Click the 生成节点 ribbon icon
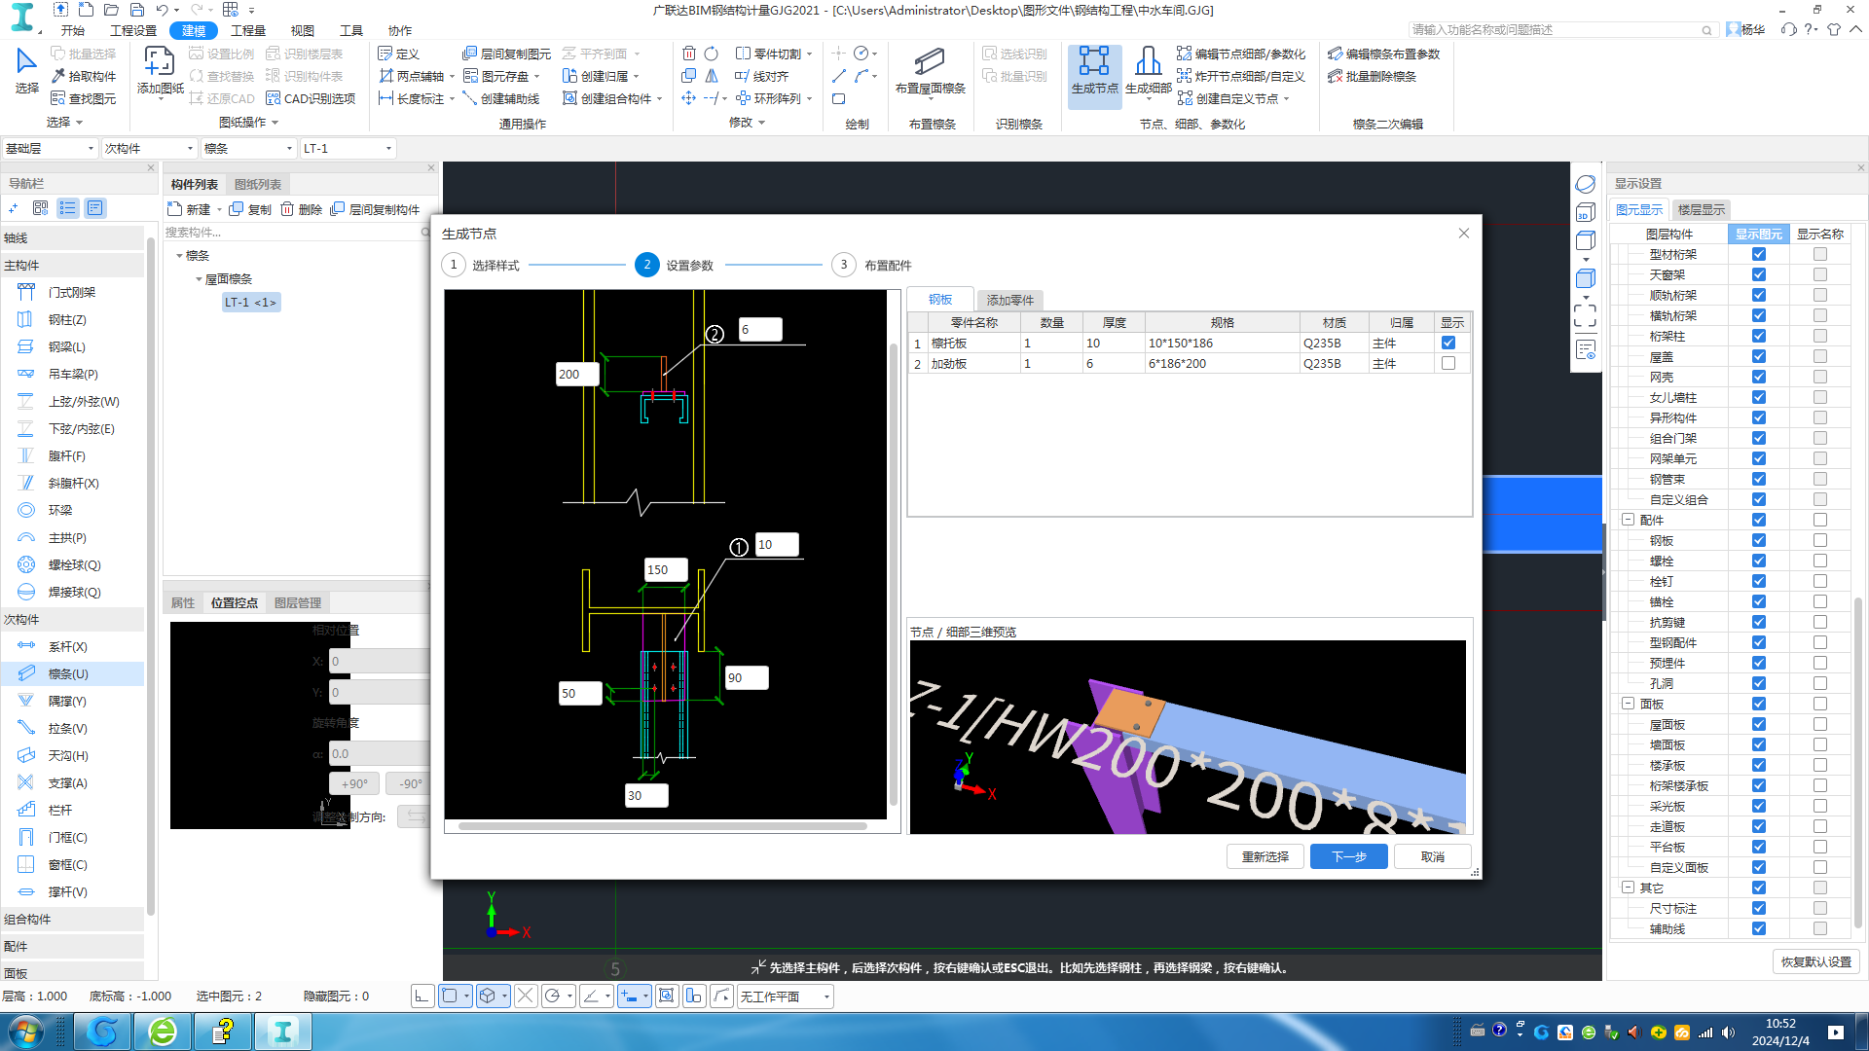Image resolution: width=1869 pixels, height=1051 pixels. pyautogui.click(x=1094, y=70)
